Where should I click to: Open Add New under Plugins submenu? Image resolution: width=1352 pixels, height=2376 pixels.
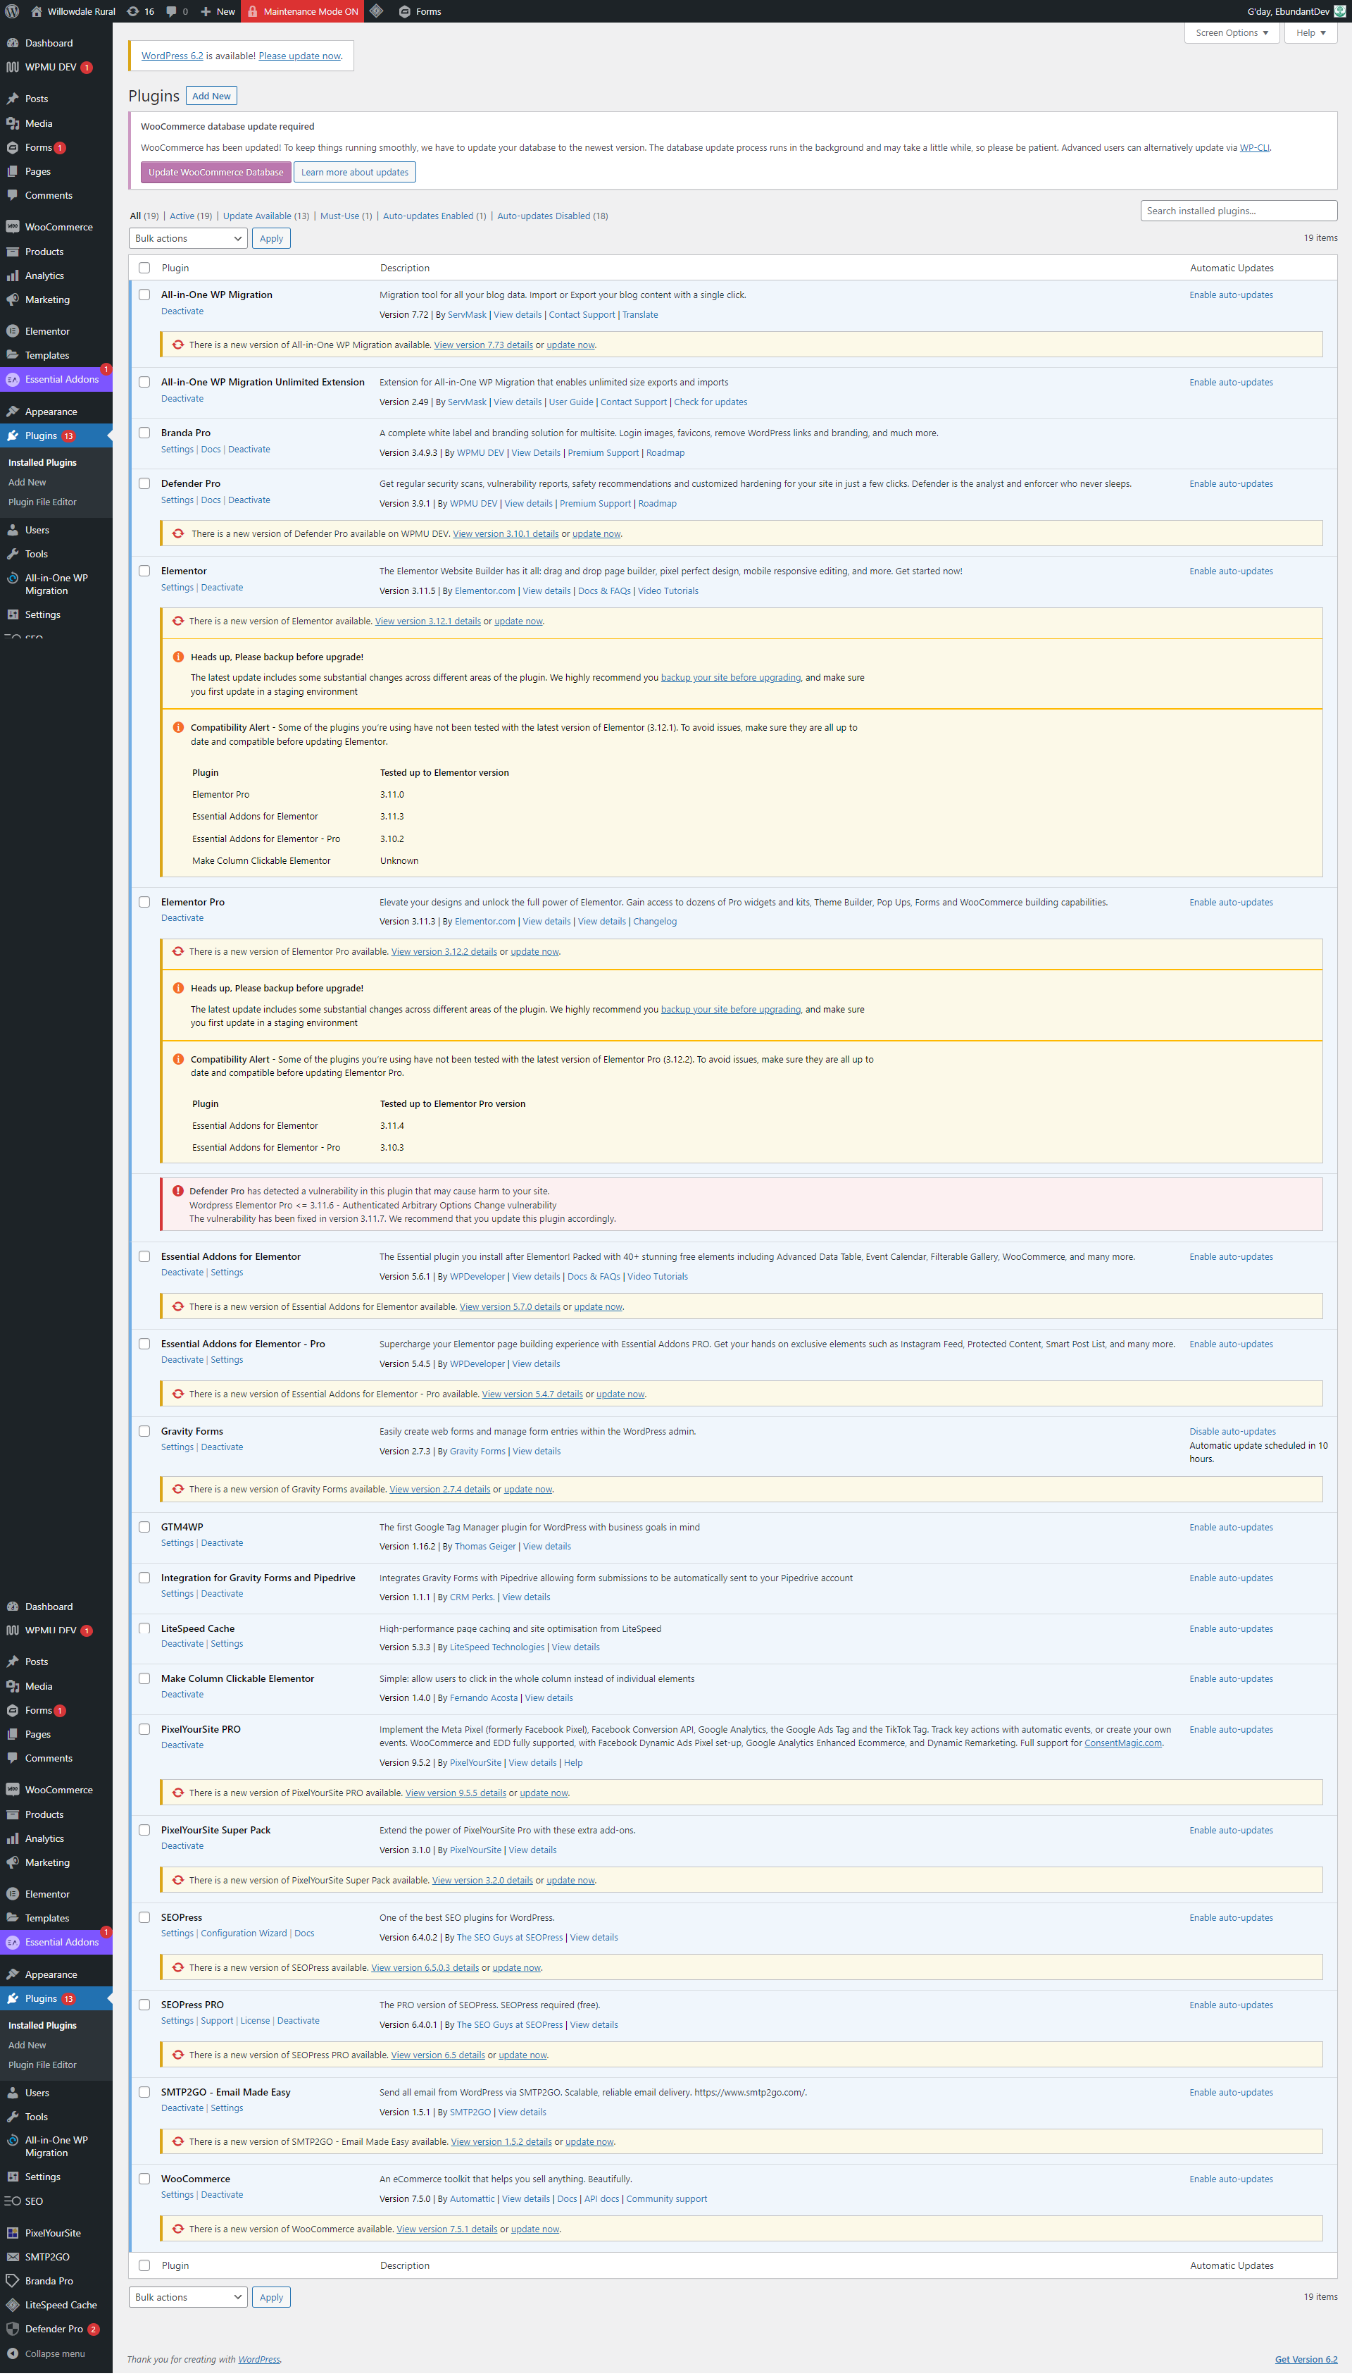(x=27, y=482)
